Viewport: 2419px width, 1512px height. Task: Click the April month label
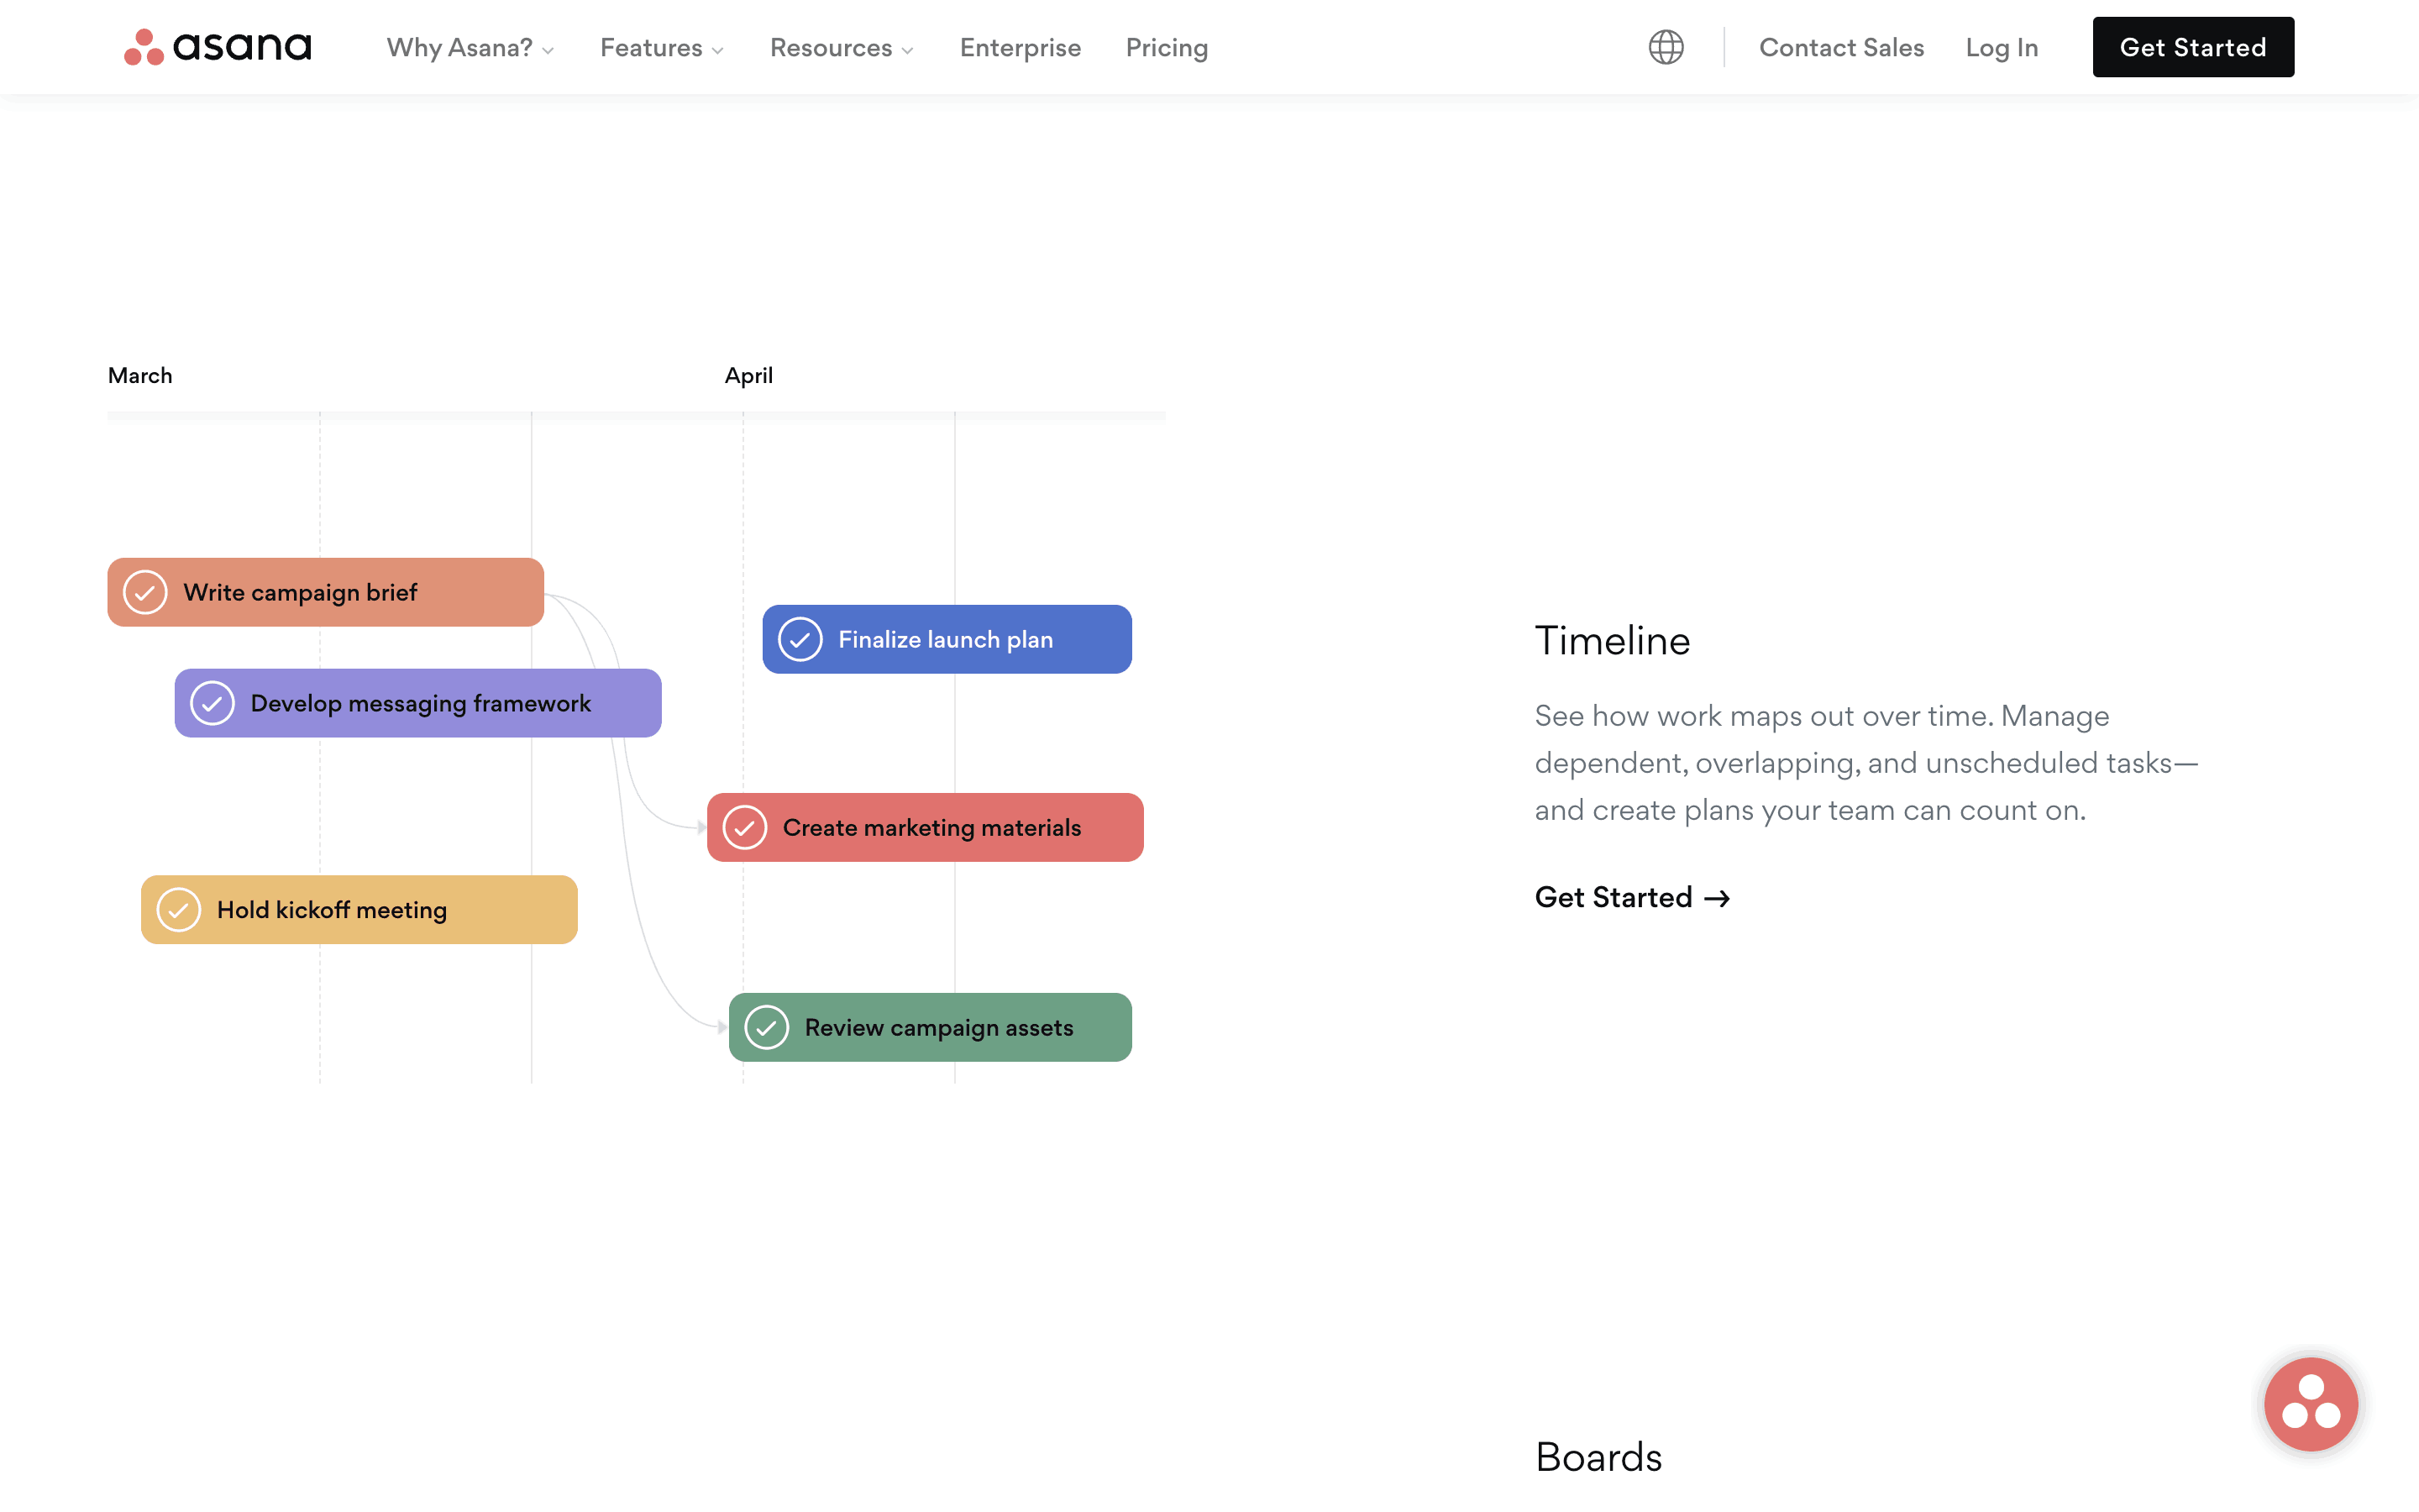coord(748,375)
